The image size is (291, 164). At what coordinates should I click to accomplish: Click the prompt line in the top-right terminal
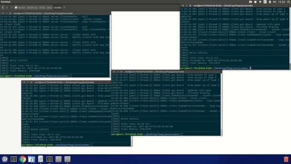[x=216, y=68]
